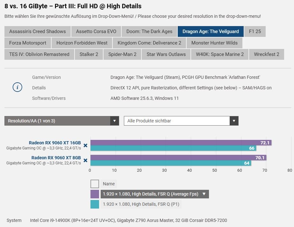Click the DirectX 12 API details text
Viewport: 294px width, 227px height.
191,88
